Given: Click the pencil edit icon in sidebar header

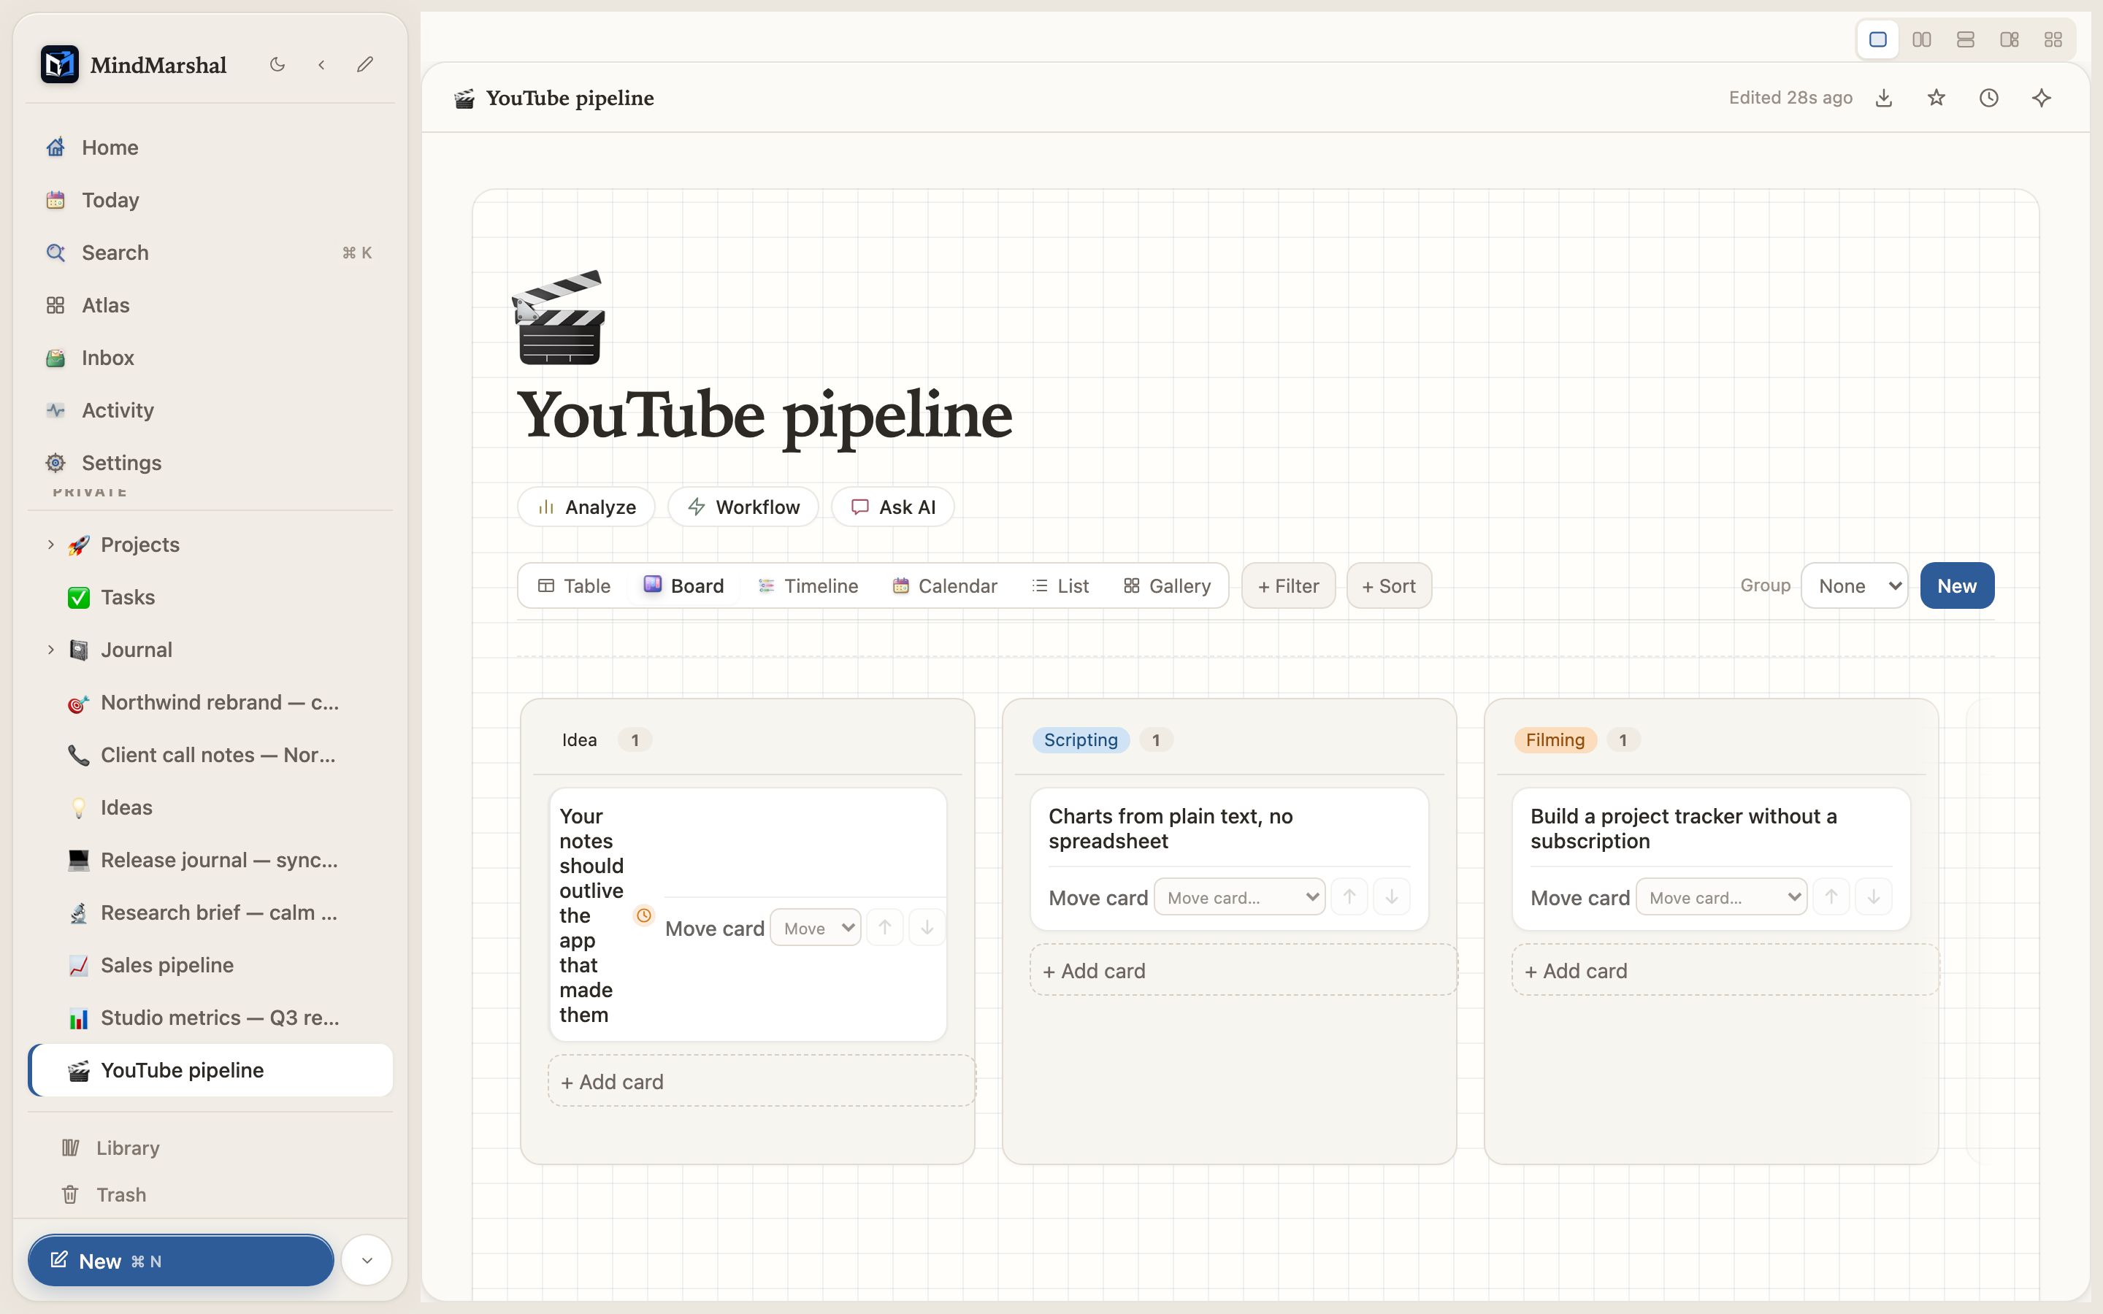Looking at the screenshot, I should [x=365, y=64].
